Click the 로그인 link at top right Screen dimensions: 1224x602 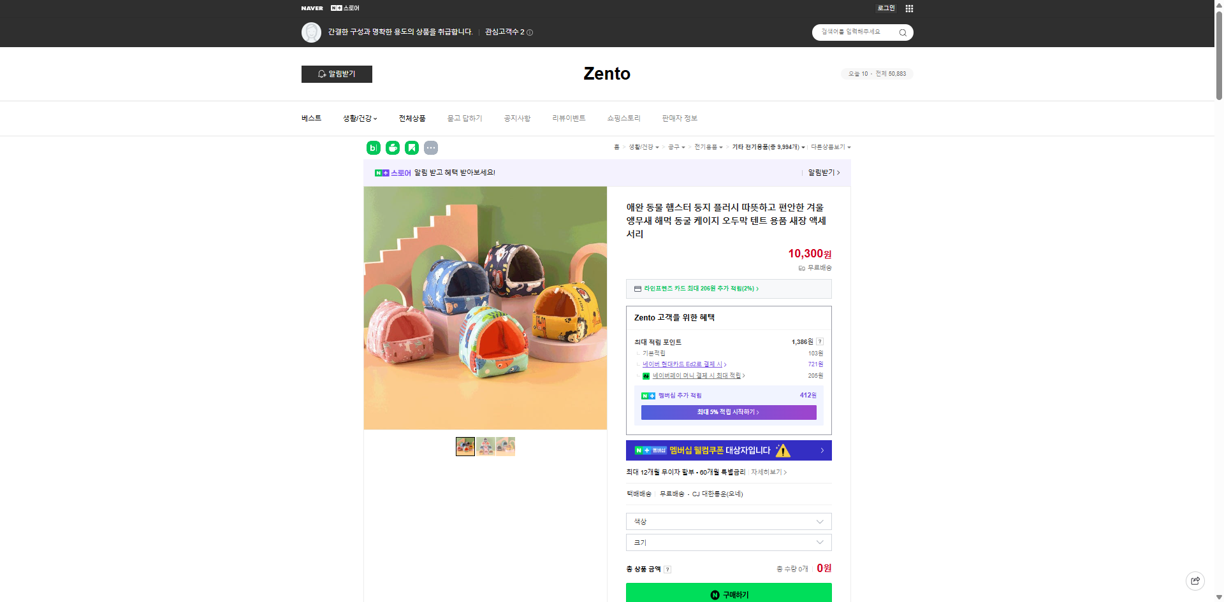(x=885, y=8)
